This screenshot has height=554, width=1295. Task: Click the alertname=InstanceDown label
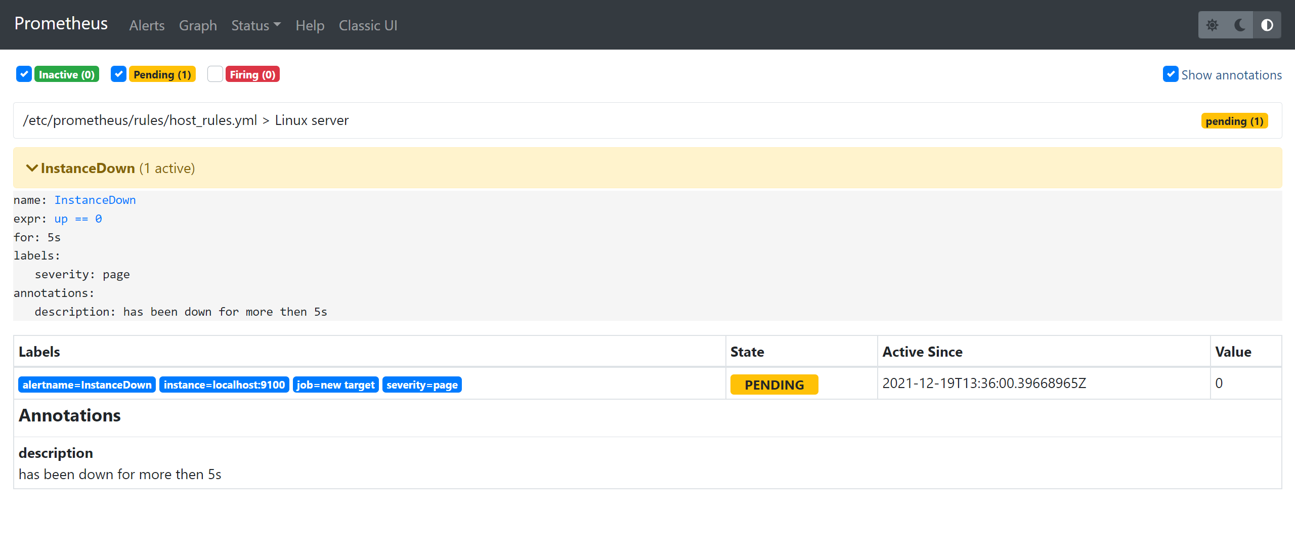[87, 385]
